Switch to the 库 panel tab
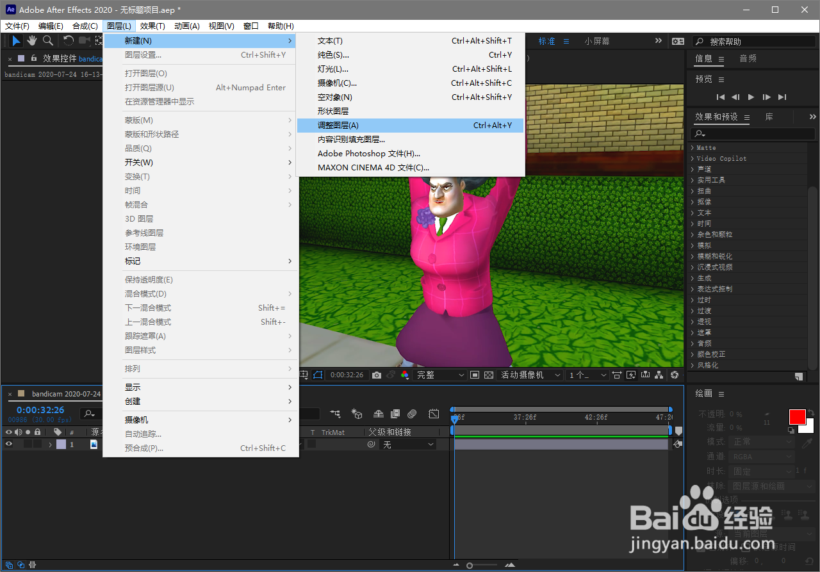 (769, 117)
